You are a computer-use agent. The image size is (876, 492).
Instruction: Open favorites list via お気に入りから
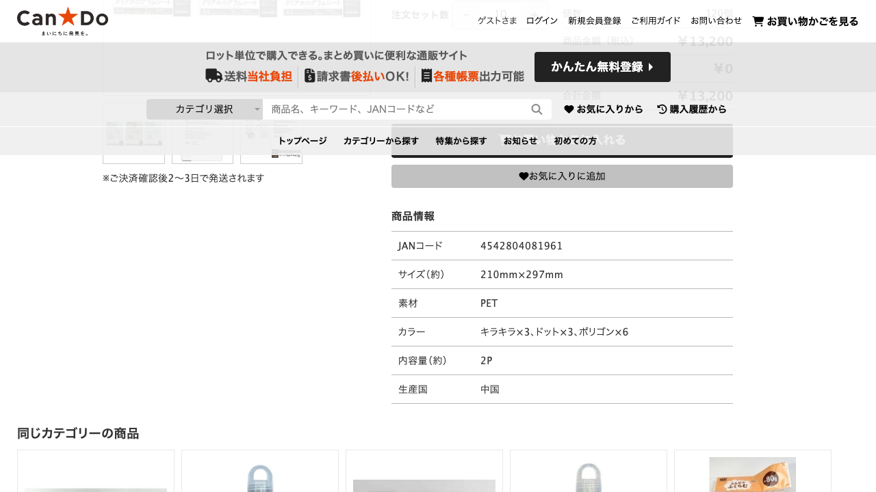click(x=604, y=109)
